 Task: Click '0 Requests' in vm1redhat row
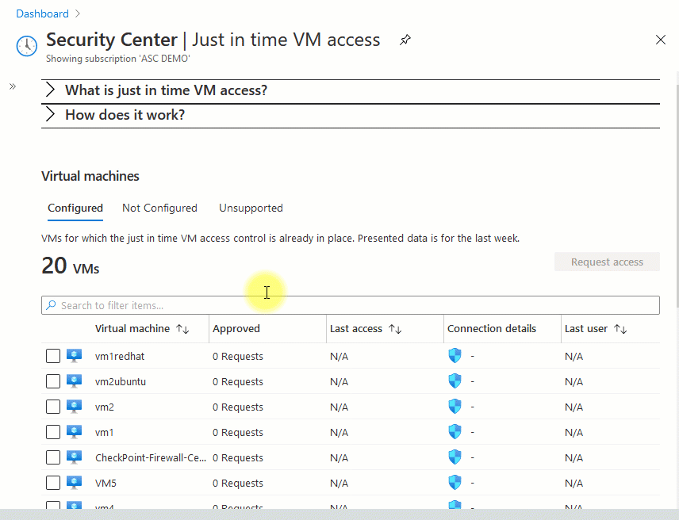(238, 357)
